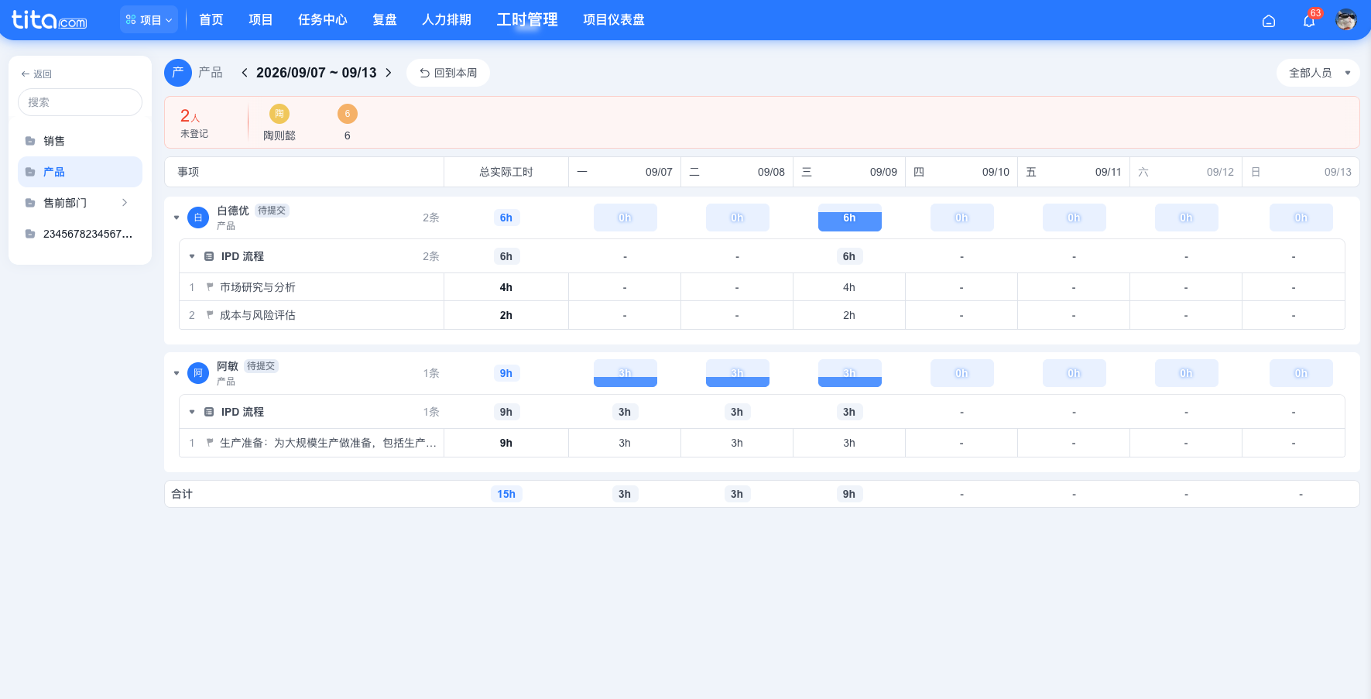Open the 项目 navigation tab
Screen dimensions: 1371x699
[261, 19]
